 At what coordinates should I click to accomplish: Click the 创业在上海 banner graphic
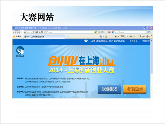click(x=82, y=61)
